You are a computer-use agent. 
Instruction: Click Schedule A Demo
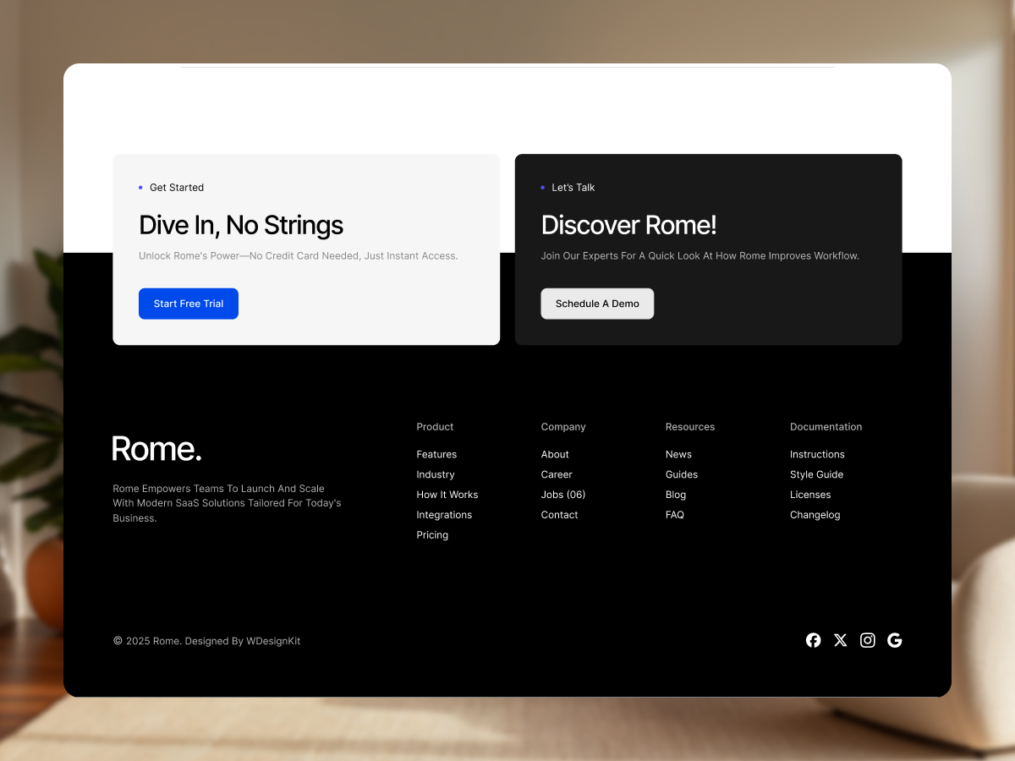tap(597, 304)
